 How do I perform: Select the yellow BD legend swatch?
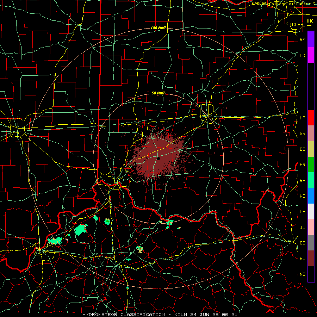(311, 149)
